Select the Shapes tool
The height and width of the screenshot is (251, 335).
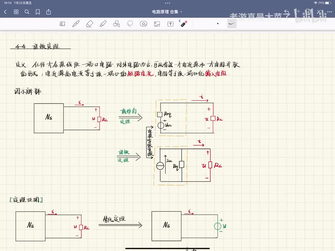pos(117,24)
